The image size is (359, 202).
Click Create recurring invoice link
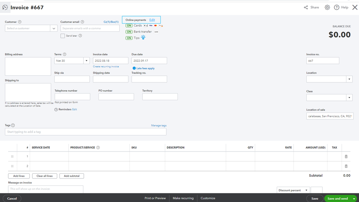106,66
